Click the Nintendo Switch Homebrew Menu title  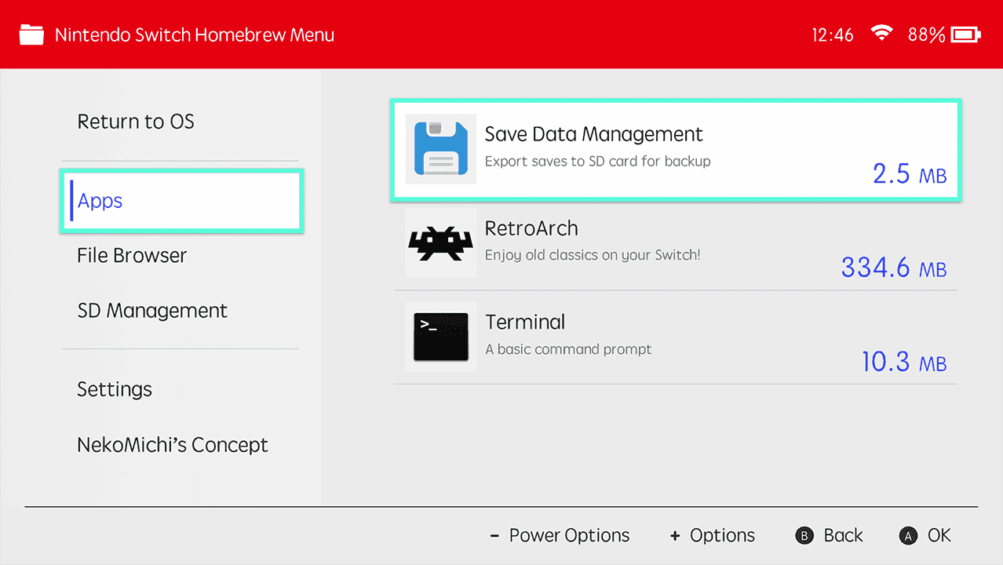pyautogui.click(x=195, y=35)
